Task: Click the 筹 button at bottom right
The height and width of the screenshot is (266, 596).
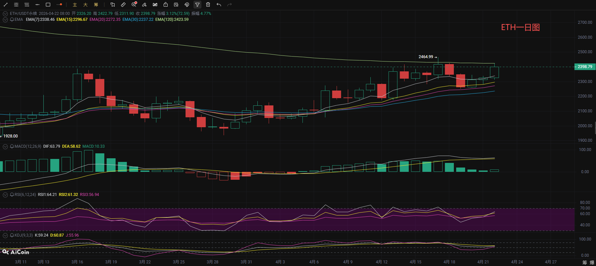Action: pos(584,262)
